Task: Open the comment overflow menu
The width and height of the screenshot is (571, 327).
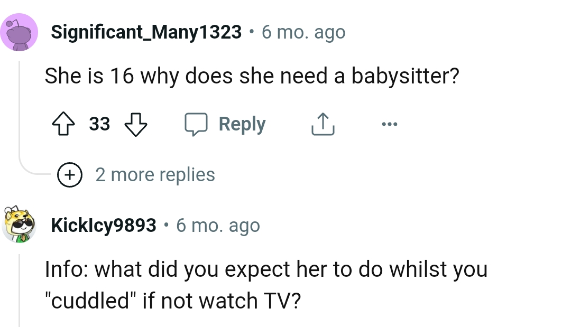Action: pos(390,125)
